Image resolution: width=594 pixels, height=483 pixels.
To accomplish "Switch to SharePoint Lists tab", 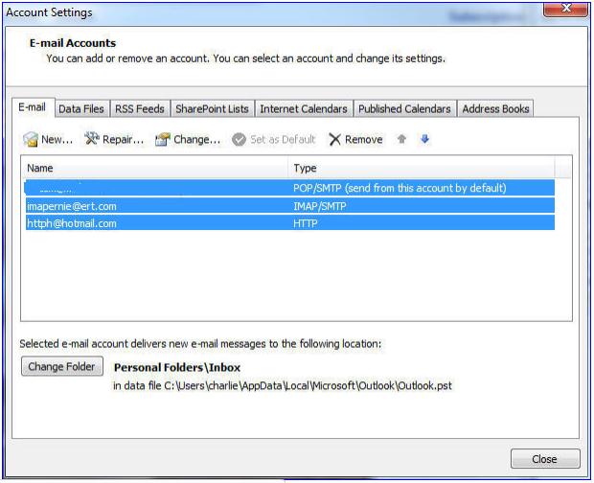I will click(212, 109).
